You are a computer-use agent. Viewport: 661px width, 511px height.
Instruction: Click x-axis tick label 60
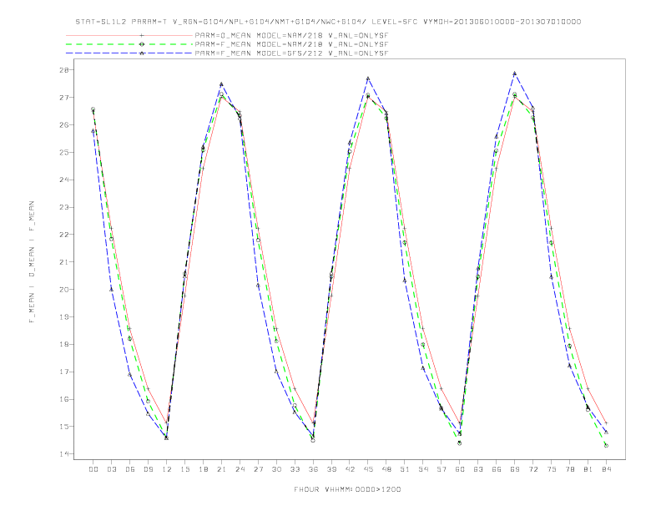(x=460, y=469)
